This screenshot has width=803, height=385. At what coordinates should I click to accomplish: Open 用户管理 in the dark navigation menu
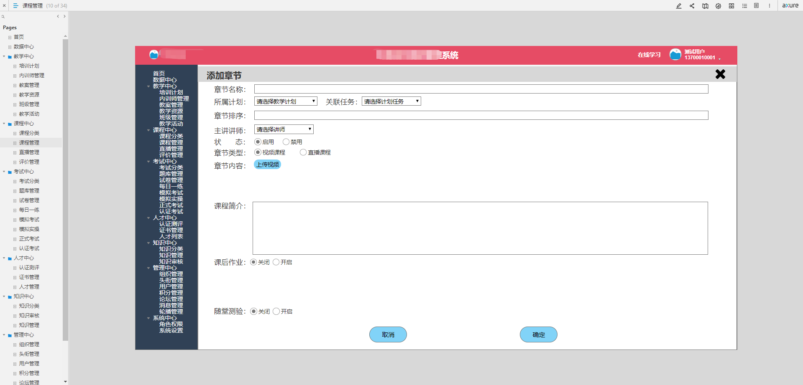(171, 286)
